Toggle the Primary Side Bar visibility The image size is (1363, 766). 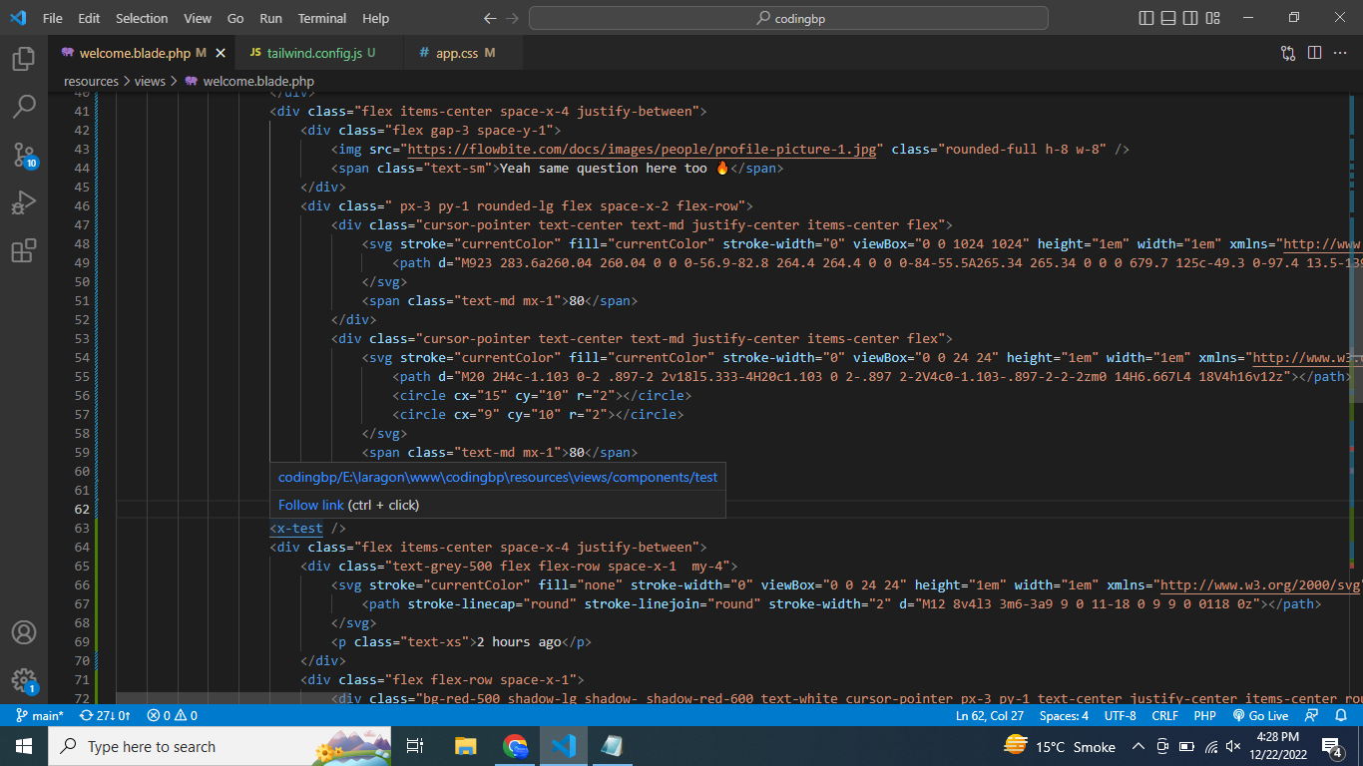[1144, 17]
